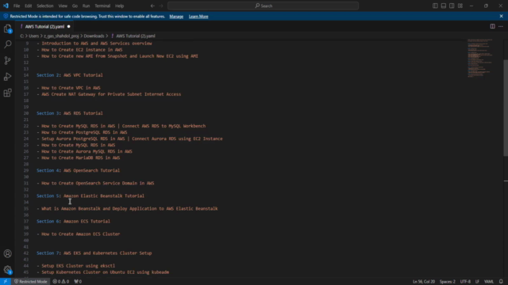Screen dimensions: 508x285
Task: Go forward using the right arrow
Action: tap(161, 6)
